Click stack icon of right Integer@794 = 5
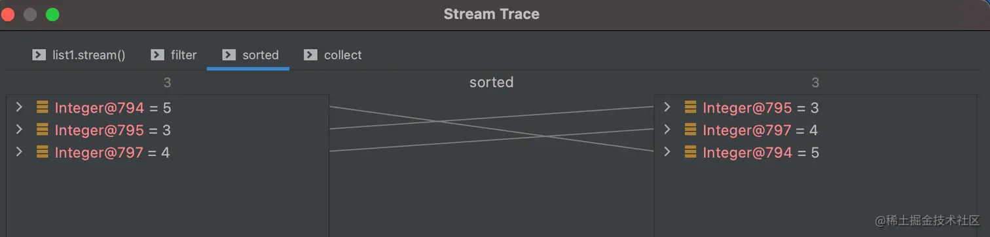 [690, 152]
